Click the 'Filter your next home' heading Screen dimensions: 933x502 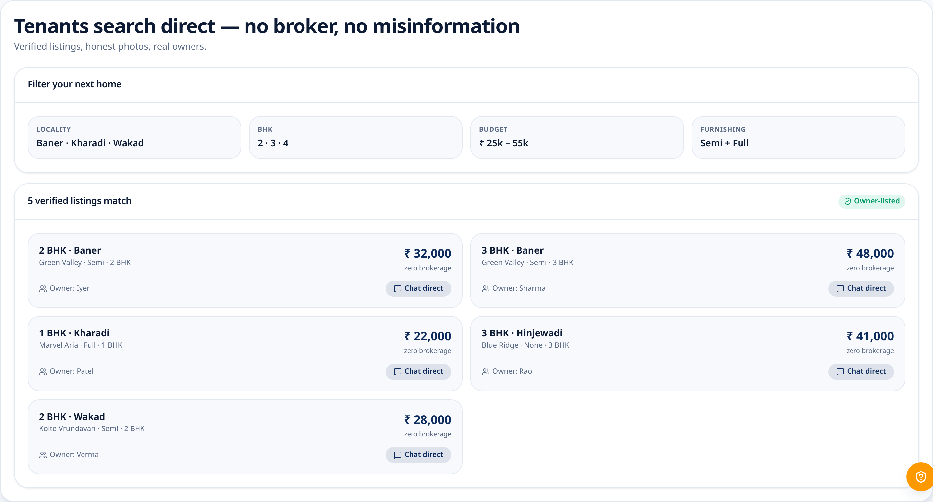tap(75, 84)
